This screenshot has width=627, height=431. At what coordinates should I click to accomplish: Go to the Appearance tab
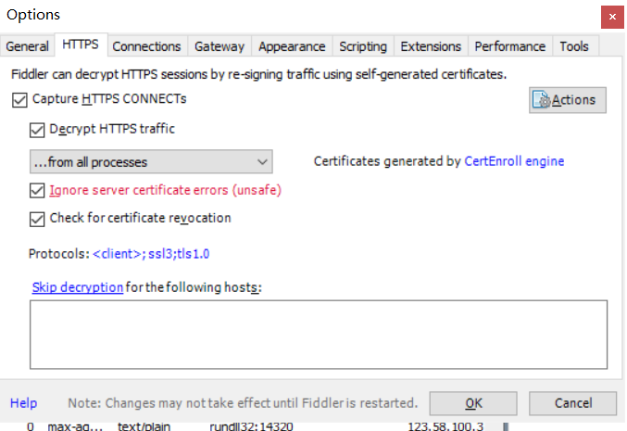(292, 46)
